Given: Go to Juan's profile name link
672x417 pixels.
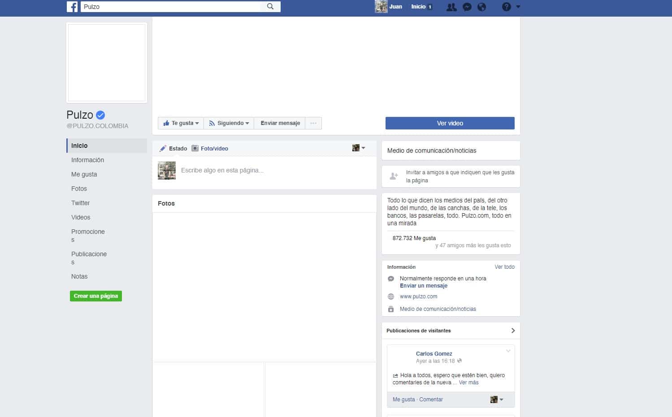Looking at the screenshot, I should (x=395, y=7).
